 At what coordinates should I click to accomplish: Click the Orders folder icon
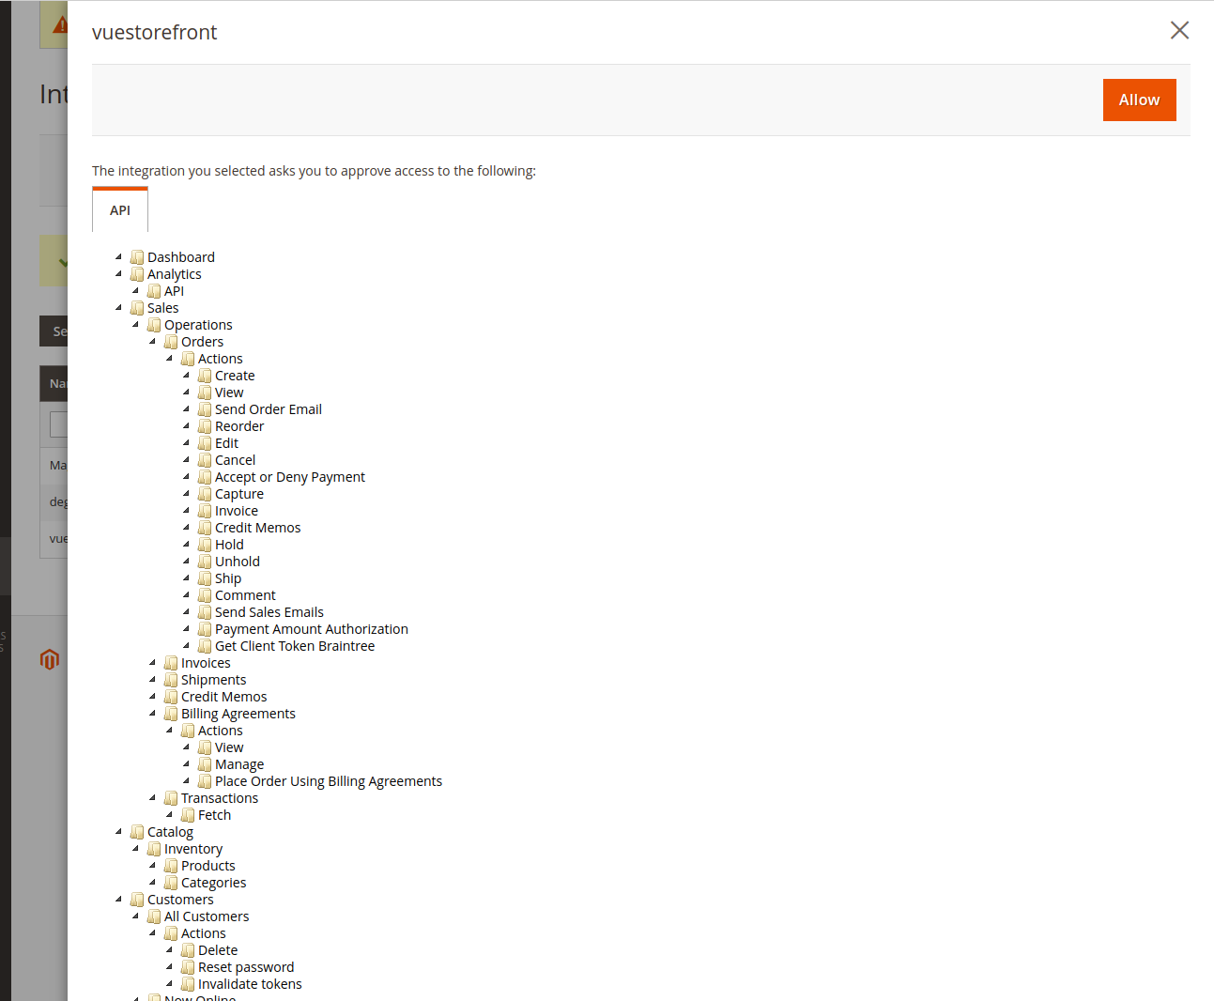171,342
